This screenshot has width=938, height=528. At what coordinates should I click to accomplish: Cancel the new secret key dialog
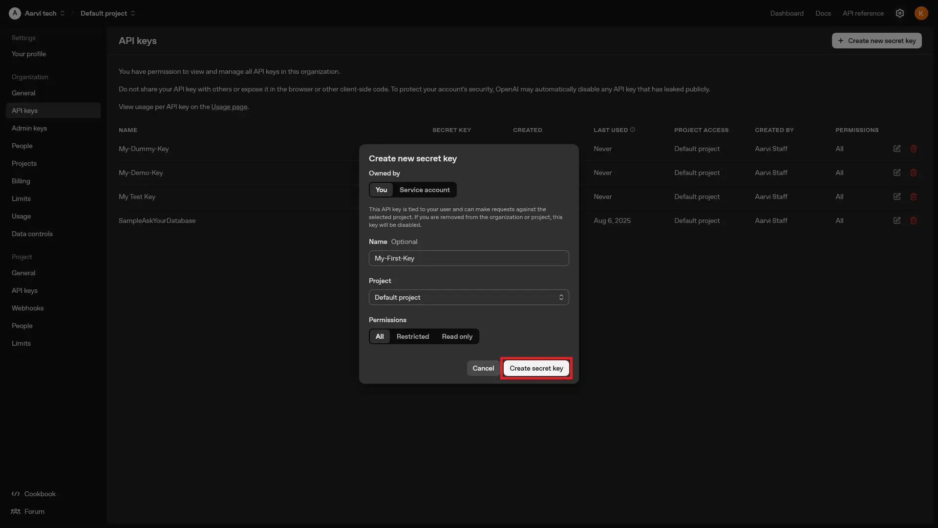tap(483, 368)
